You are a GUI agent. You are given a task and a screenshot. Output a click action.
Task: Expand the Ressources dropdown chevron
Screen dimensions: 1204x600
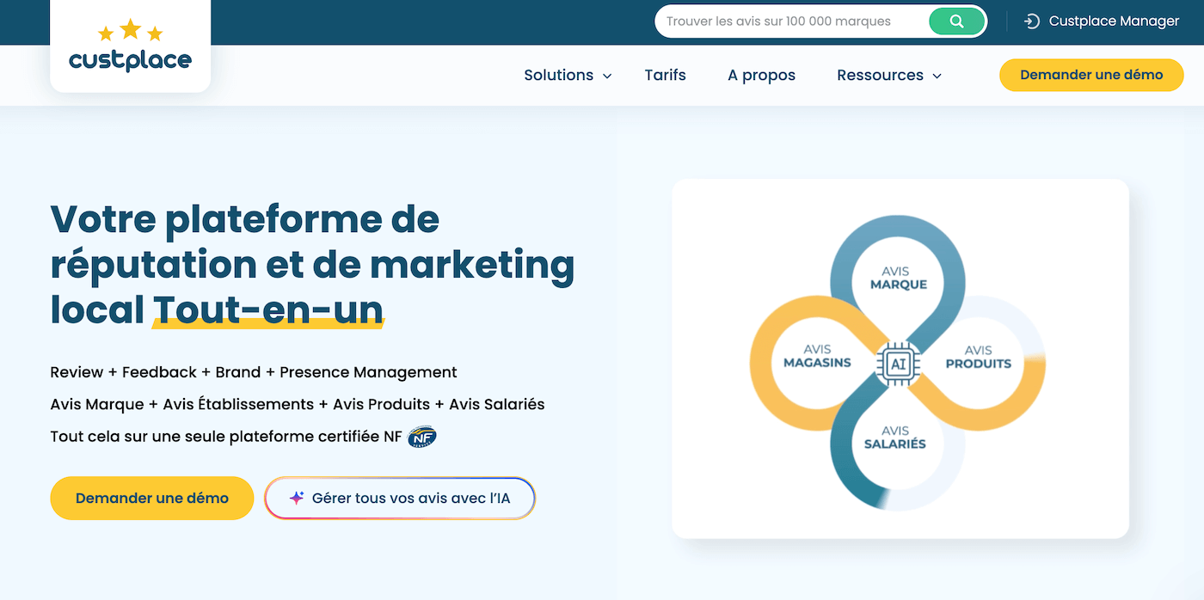pos(937,77)
